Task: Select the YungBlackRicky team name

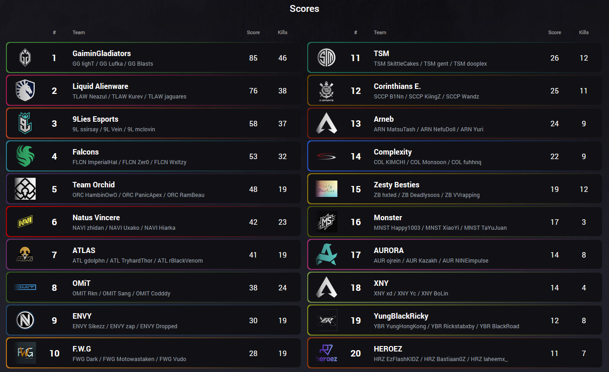Action: (x=401, y=316)
